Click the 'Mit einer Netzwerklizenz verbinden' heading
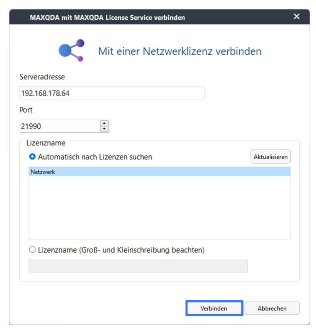This screenshot has width=316, height=332. [180, 51]
